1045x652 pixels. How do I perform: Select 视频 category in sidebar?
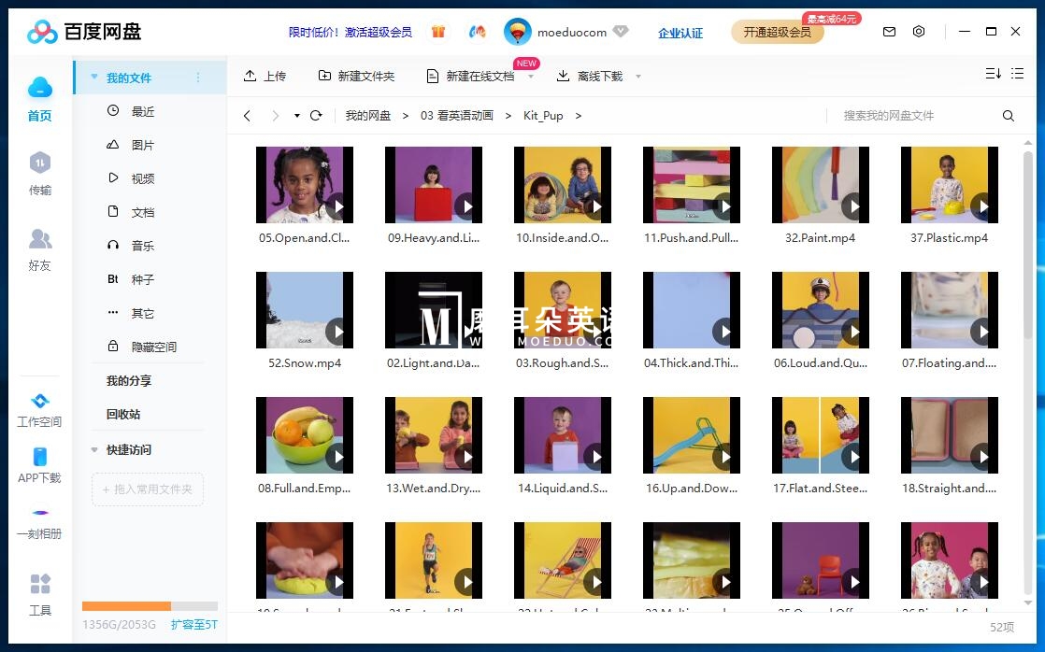(142, 177)
